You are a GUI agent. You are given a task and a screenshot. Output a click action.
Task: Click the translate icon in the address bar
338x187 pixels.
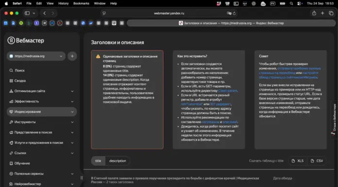229,13
